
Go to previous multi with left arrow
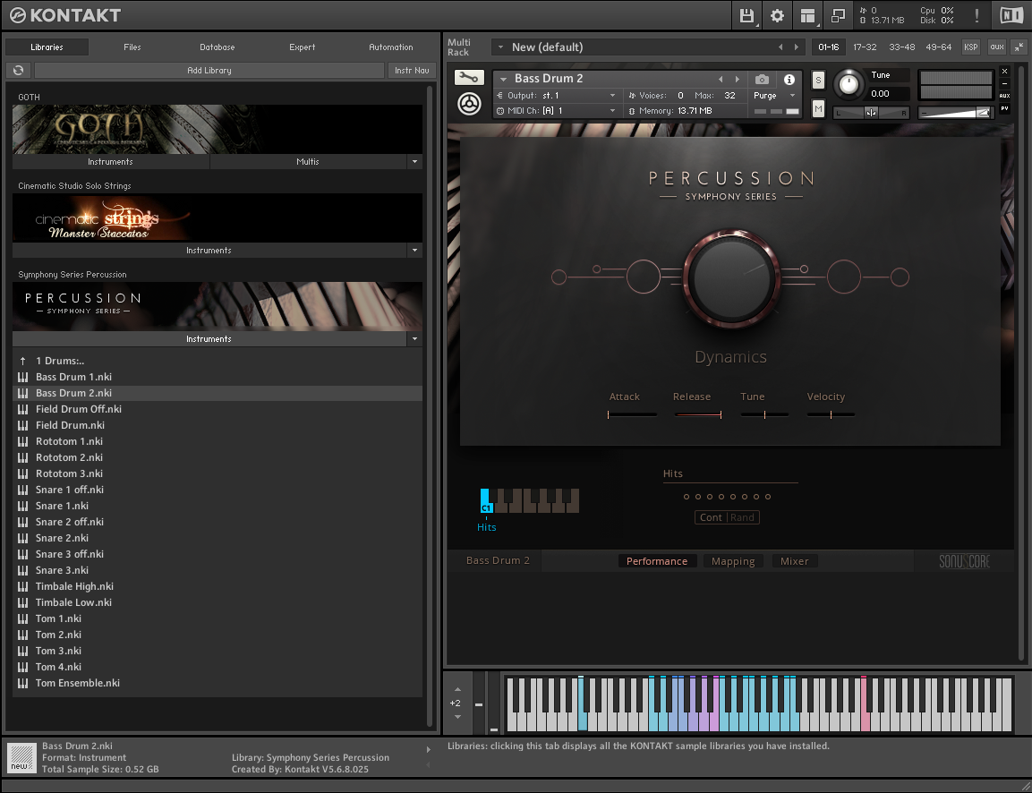(x=780, y=47)
